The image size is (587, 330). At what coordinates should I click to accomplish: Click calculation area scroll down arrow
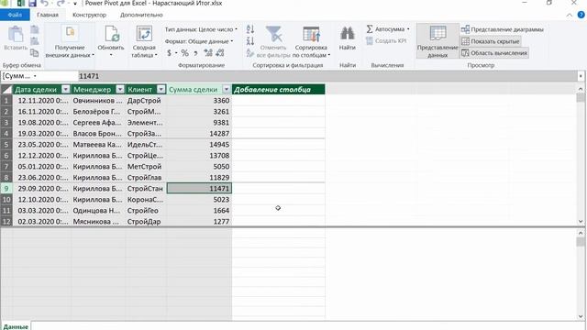pyautogui.click(x=581, y=317)
